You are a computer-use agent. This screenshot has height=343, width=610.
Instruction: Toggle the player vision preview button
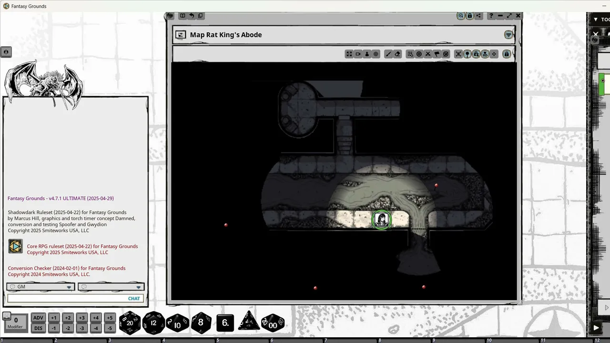coord(485,54)
